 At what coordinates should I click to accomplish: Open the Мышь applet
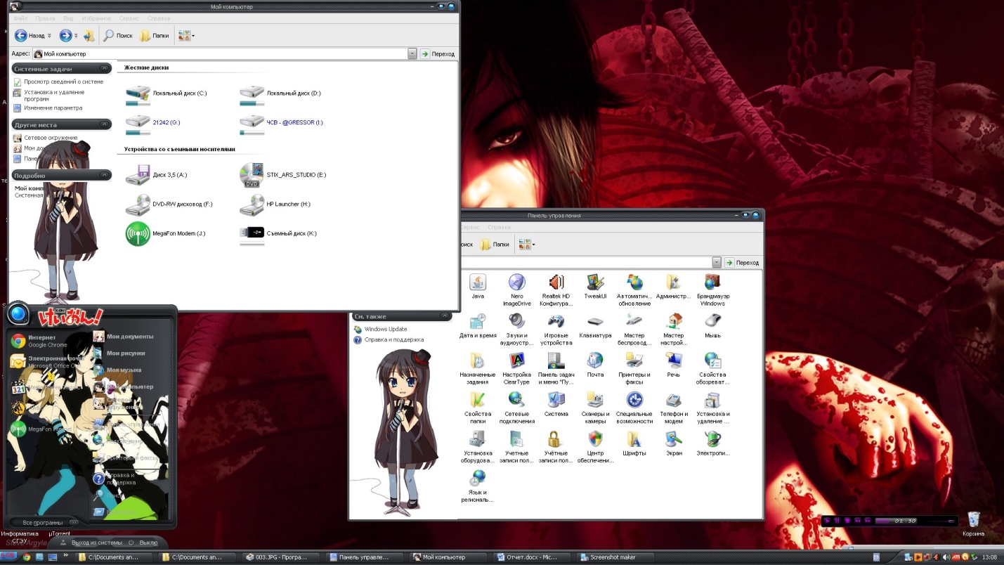(x=713, y=326)
